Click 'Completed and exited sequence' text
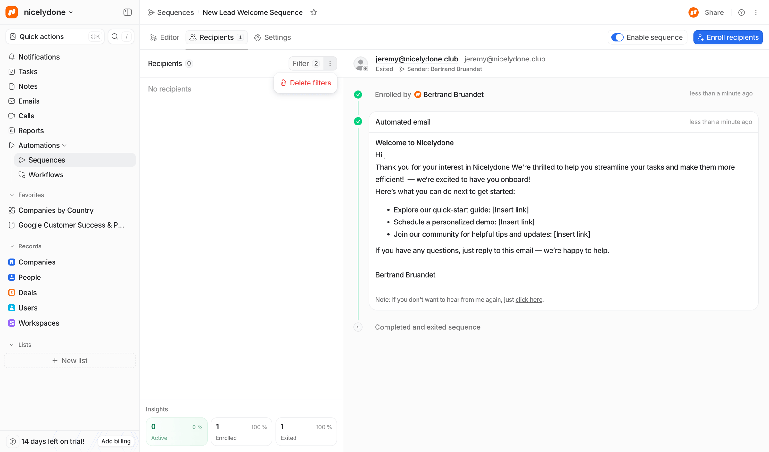769x452 pixels. pyautogui.click(x=427, y=327)
